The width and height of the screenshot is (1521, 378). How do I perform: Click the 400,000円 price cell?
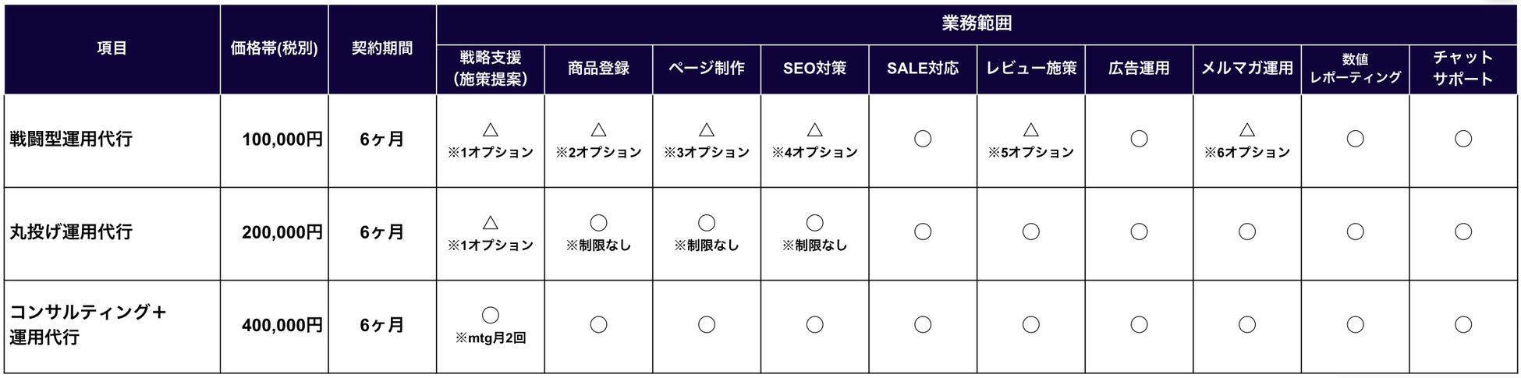coord(282,325)
